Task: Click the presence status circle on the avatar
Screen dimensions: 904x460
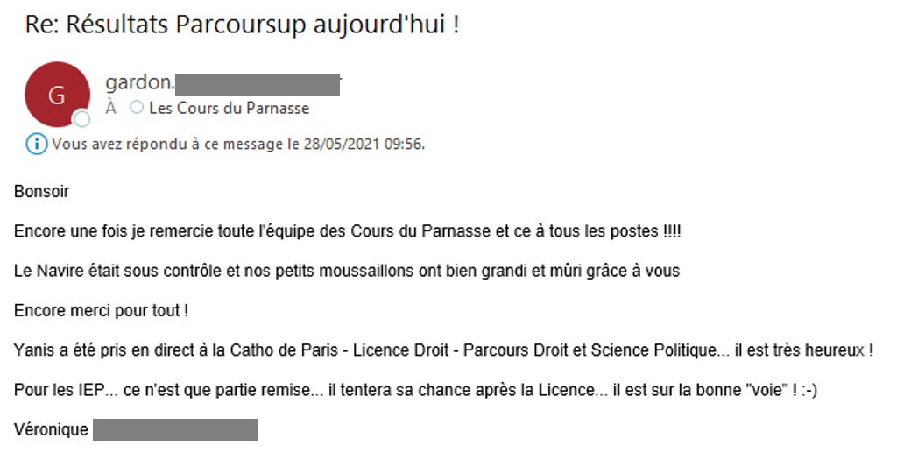Action: (x=81, y=119)
